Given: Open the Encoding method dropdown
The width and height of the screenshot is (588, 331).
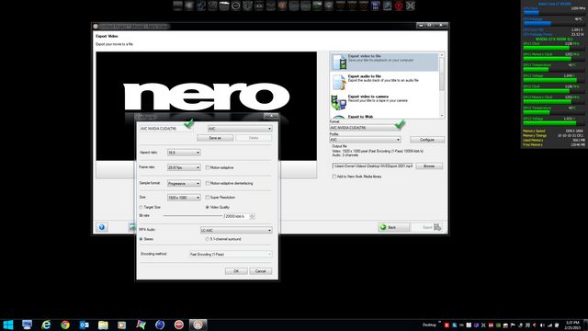Looking at the screenshot, I should point(231,255).
